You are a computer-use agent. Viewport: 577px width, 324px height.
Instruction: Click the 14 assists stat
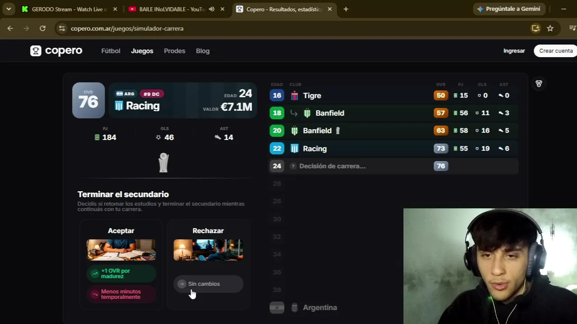224,137
